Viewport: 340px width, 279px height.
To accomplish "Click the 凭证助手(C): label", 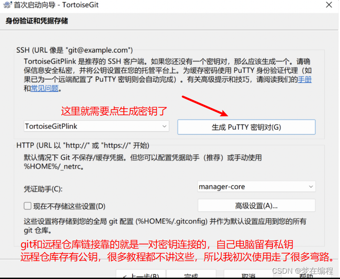I will click(x=43, y=189).
